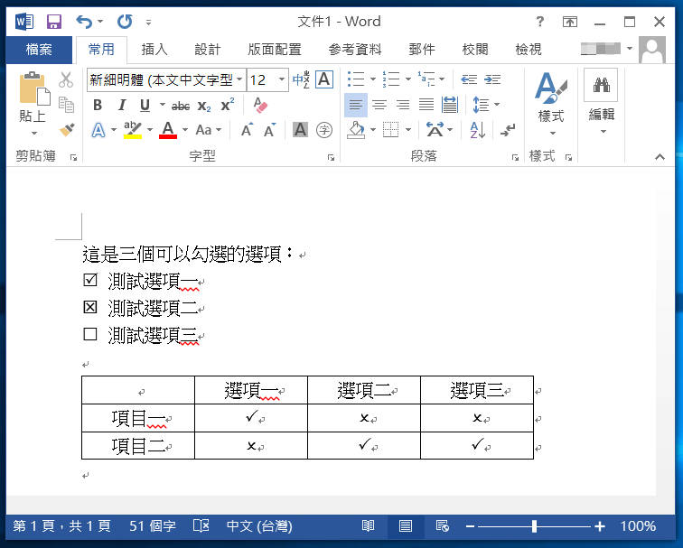The image size is (683, 548).
Task: Toggle Center alignment button
Action: coord(379,105)
